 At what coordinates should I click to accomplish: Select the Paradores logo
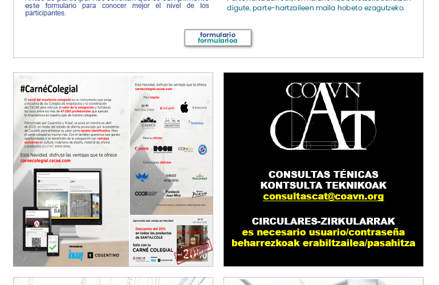tap(200, 177)
